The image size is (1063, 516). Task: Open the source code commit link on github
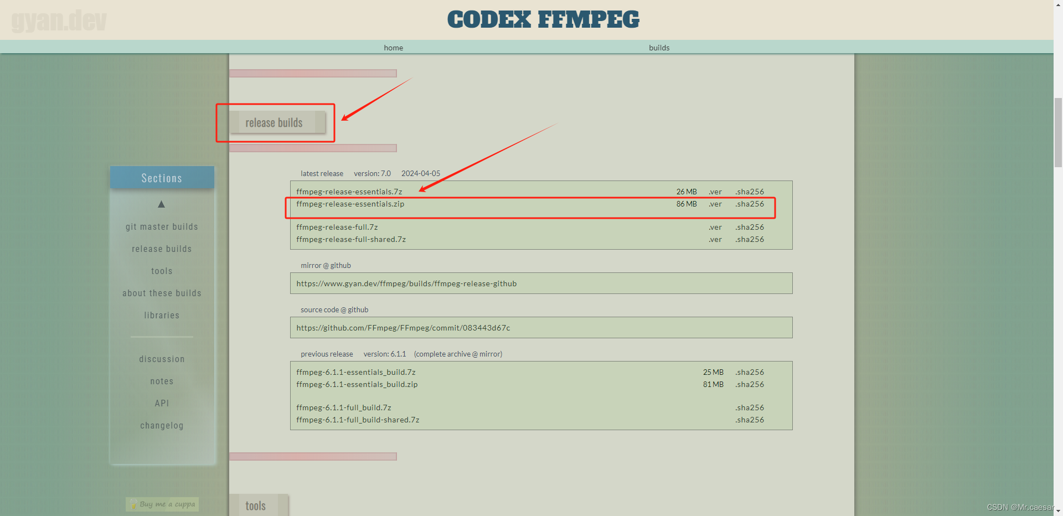click(403, 327)
